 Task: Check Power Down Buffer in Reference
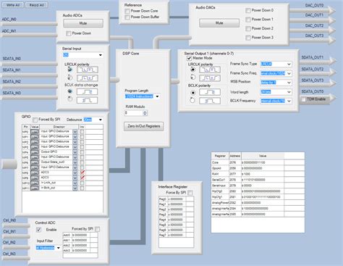(127, 17)
